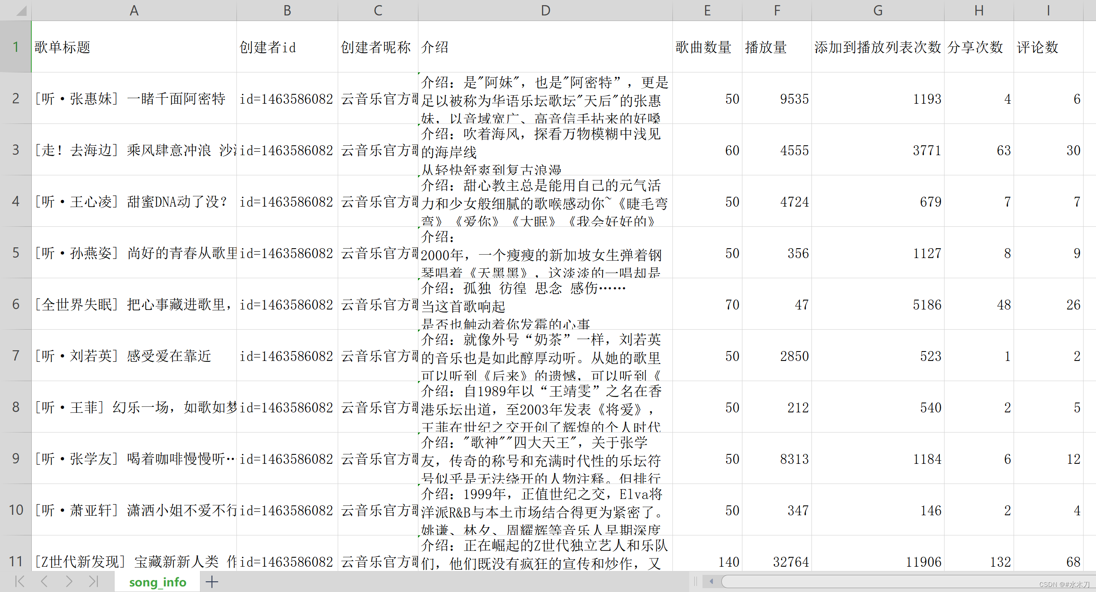Go to previous sheet arrow
Viewport: 1096px width, 592px height.
[44, 582]
